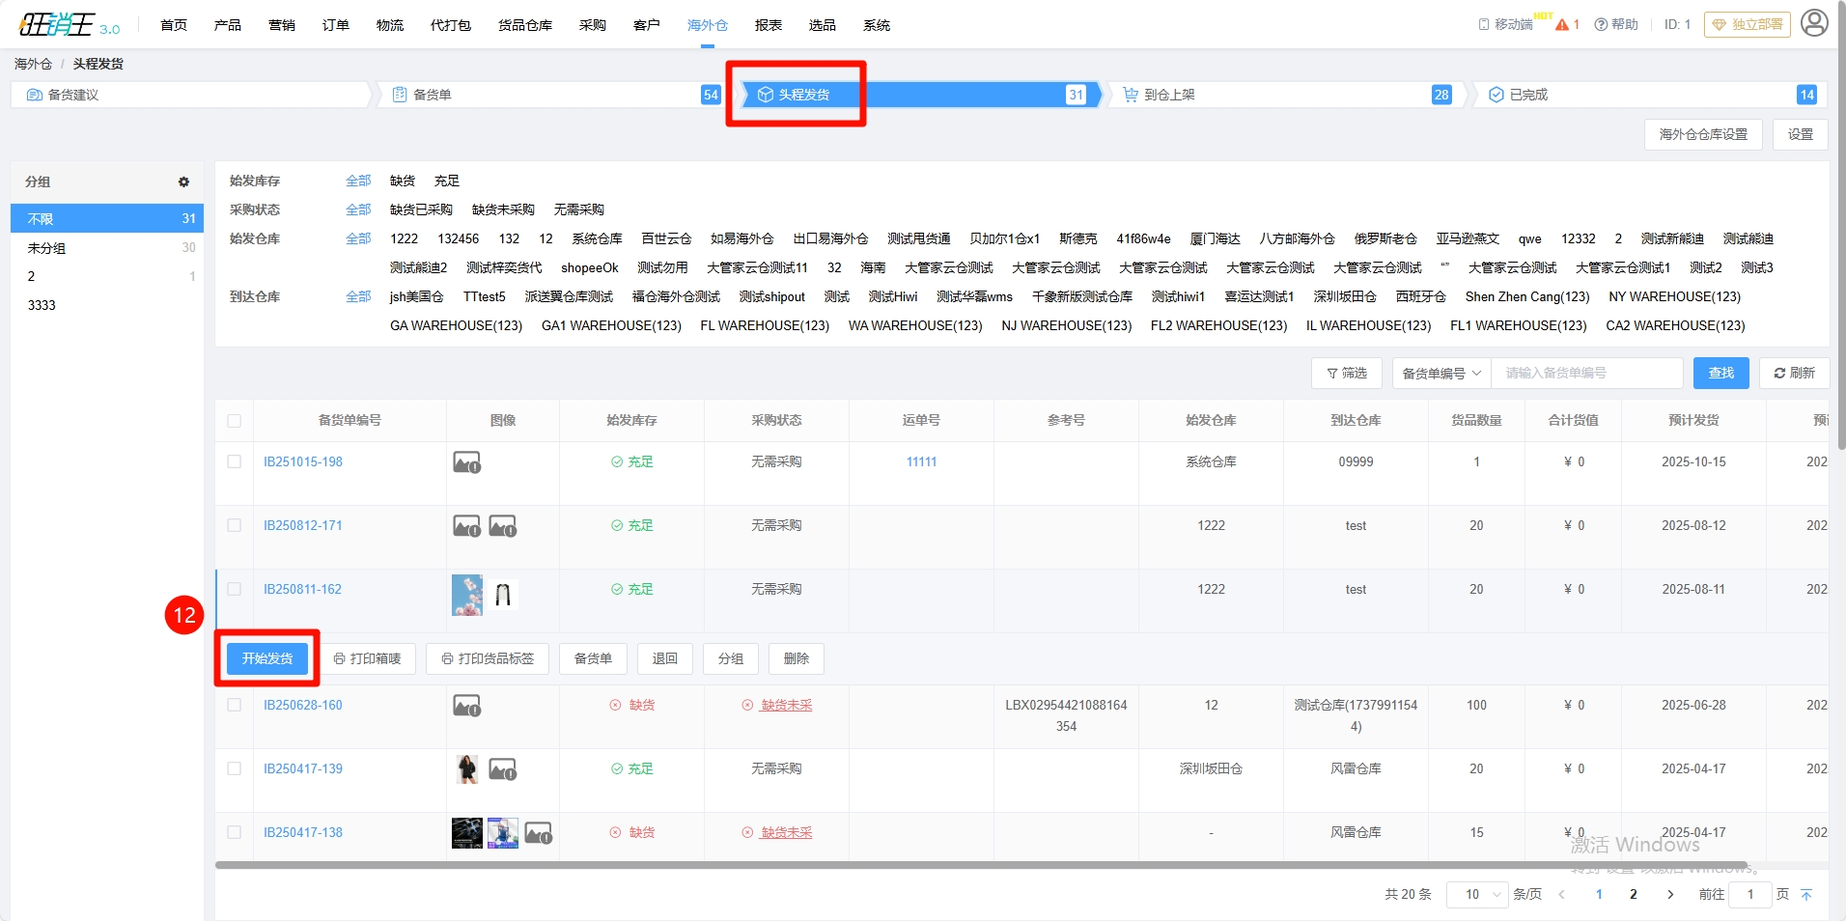1846x921 pixels.
Task: Open the 报表 menu in top navigation
Action: (x=768, y=25)
